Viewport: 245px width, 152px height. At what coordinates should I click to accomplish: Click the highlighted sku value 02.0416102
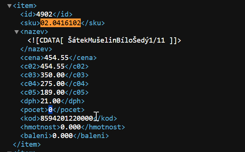coord(61,23)
